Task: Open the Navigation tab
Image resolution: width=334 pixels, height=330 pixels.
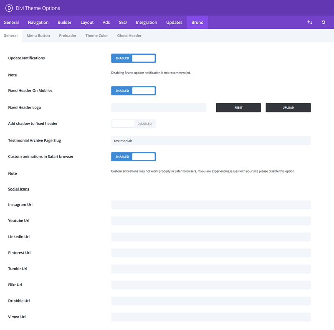Action: [38, 23]
